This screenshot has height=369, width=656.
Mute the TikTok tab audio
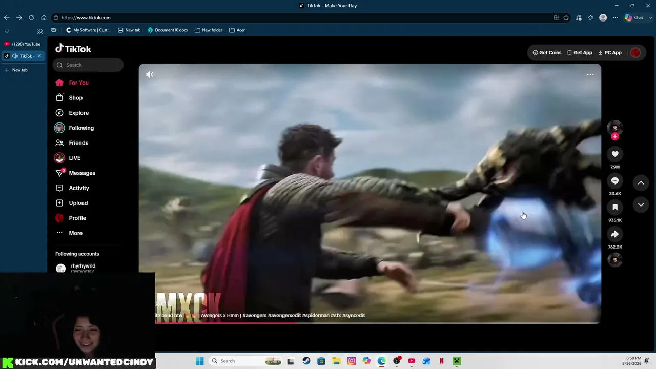15,56
